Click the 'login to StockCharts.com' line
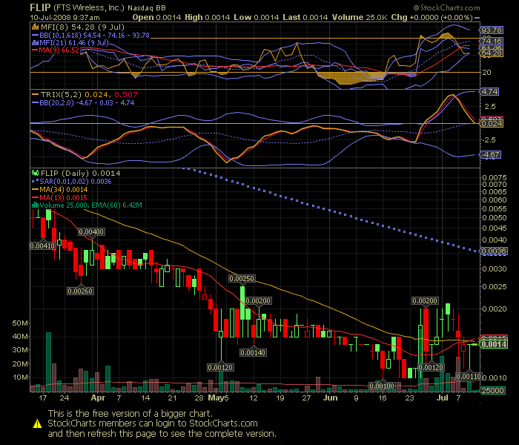This screenshot has height=445, width=519. [153, 423]
